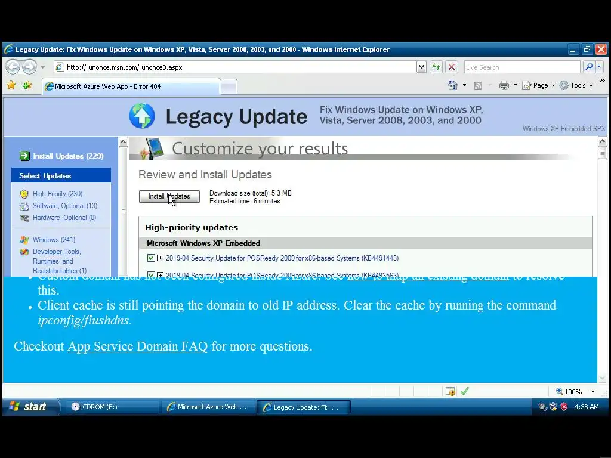Screen dimensions: 611x458
Task: Go forward with the Forward arrow button
Action: point(29,67)
